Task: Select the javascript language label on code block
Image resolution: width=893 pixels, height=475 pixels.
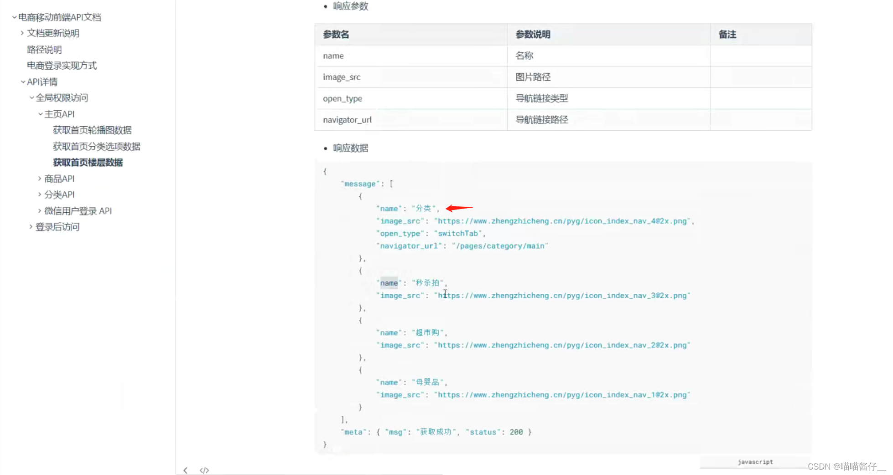Action: (x=754, y=462)
